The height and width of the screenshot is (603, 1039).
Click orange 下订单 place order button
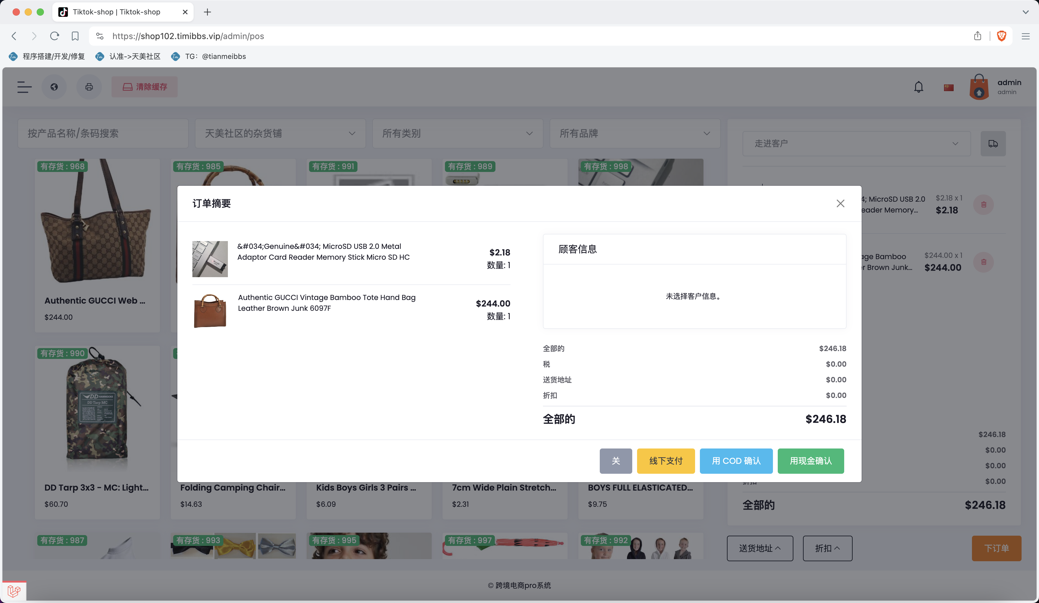[996, 548]
